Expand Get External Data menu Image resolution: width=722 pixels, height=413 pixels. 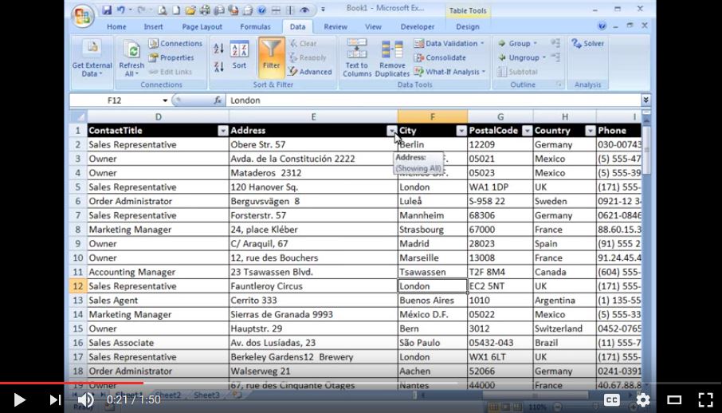coord(92,58)
